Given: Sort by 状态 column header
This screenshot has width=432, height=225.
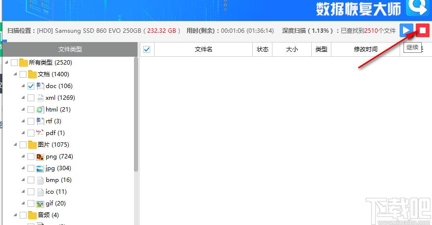Looking at the screenshot, I should click(262, 49).
